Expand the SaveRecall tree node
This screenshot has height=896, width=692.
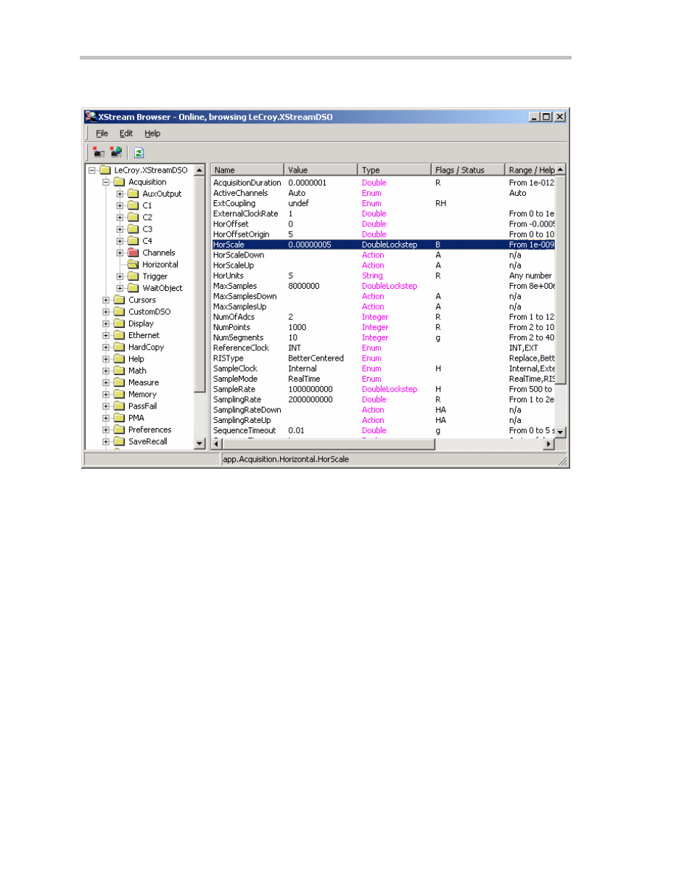tap(106, 441)
